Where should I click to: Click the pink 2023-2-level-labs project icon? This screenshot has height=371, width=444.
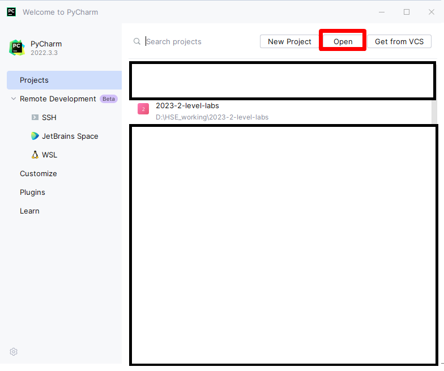[x=143, y=109]
